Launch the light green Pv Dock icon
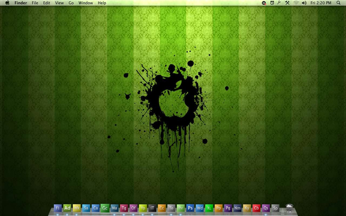Image resolution: width=346 pixels, height=216 pixels. (181, 208)
